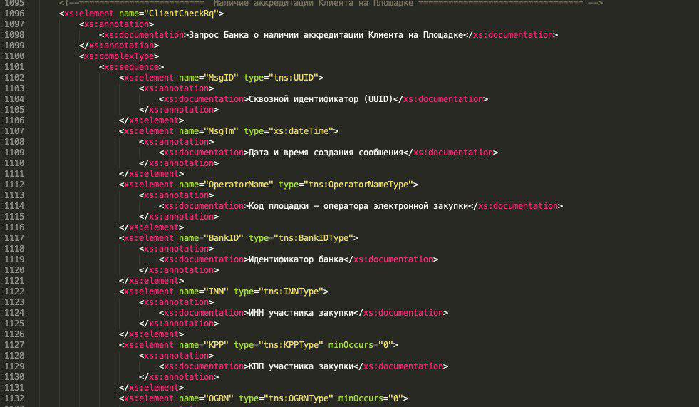Image resolution: width=699 pixels, height=407 pixels.
Task: Click gutter line number 1122
Action: (14, 292)
